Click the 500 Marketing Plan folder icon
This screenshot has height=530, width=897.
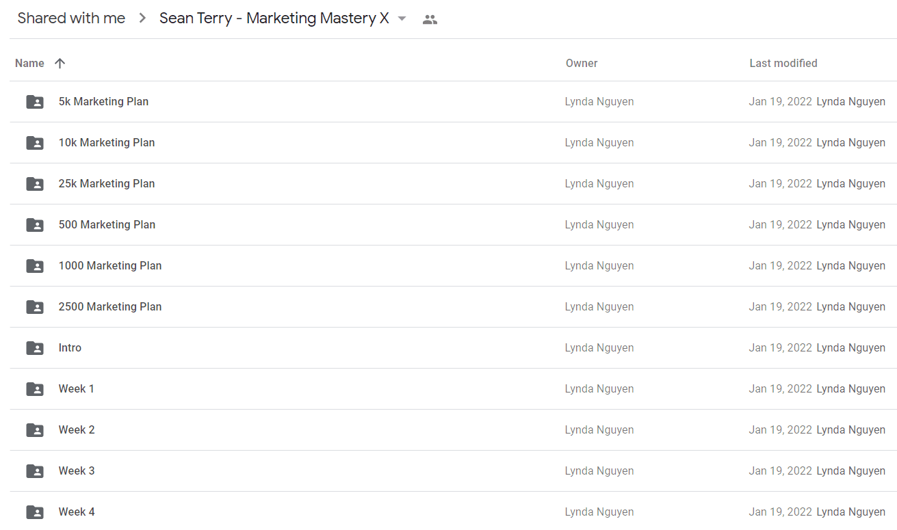(x=35, y=225)
